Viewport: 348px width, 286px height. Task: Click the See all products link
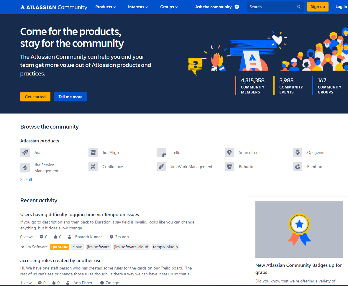click(x=26, y=180)
